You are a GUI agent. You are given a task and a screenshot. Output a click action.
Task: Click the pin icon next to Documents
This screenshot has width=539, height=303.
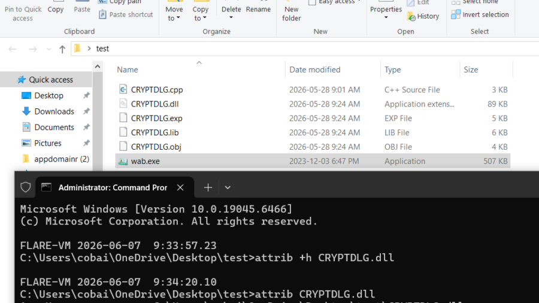[86, 127]
